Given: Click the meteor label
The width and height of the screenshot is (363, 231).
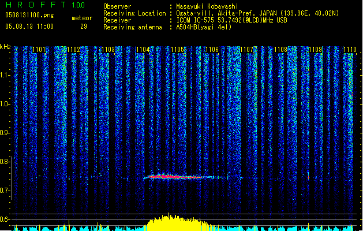Looking at the screenshot, I should (x=82, y=18).
